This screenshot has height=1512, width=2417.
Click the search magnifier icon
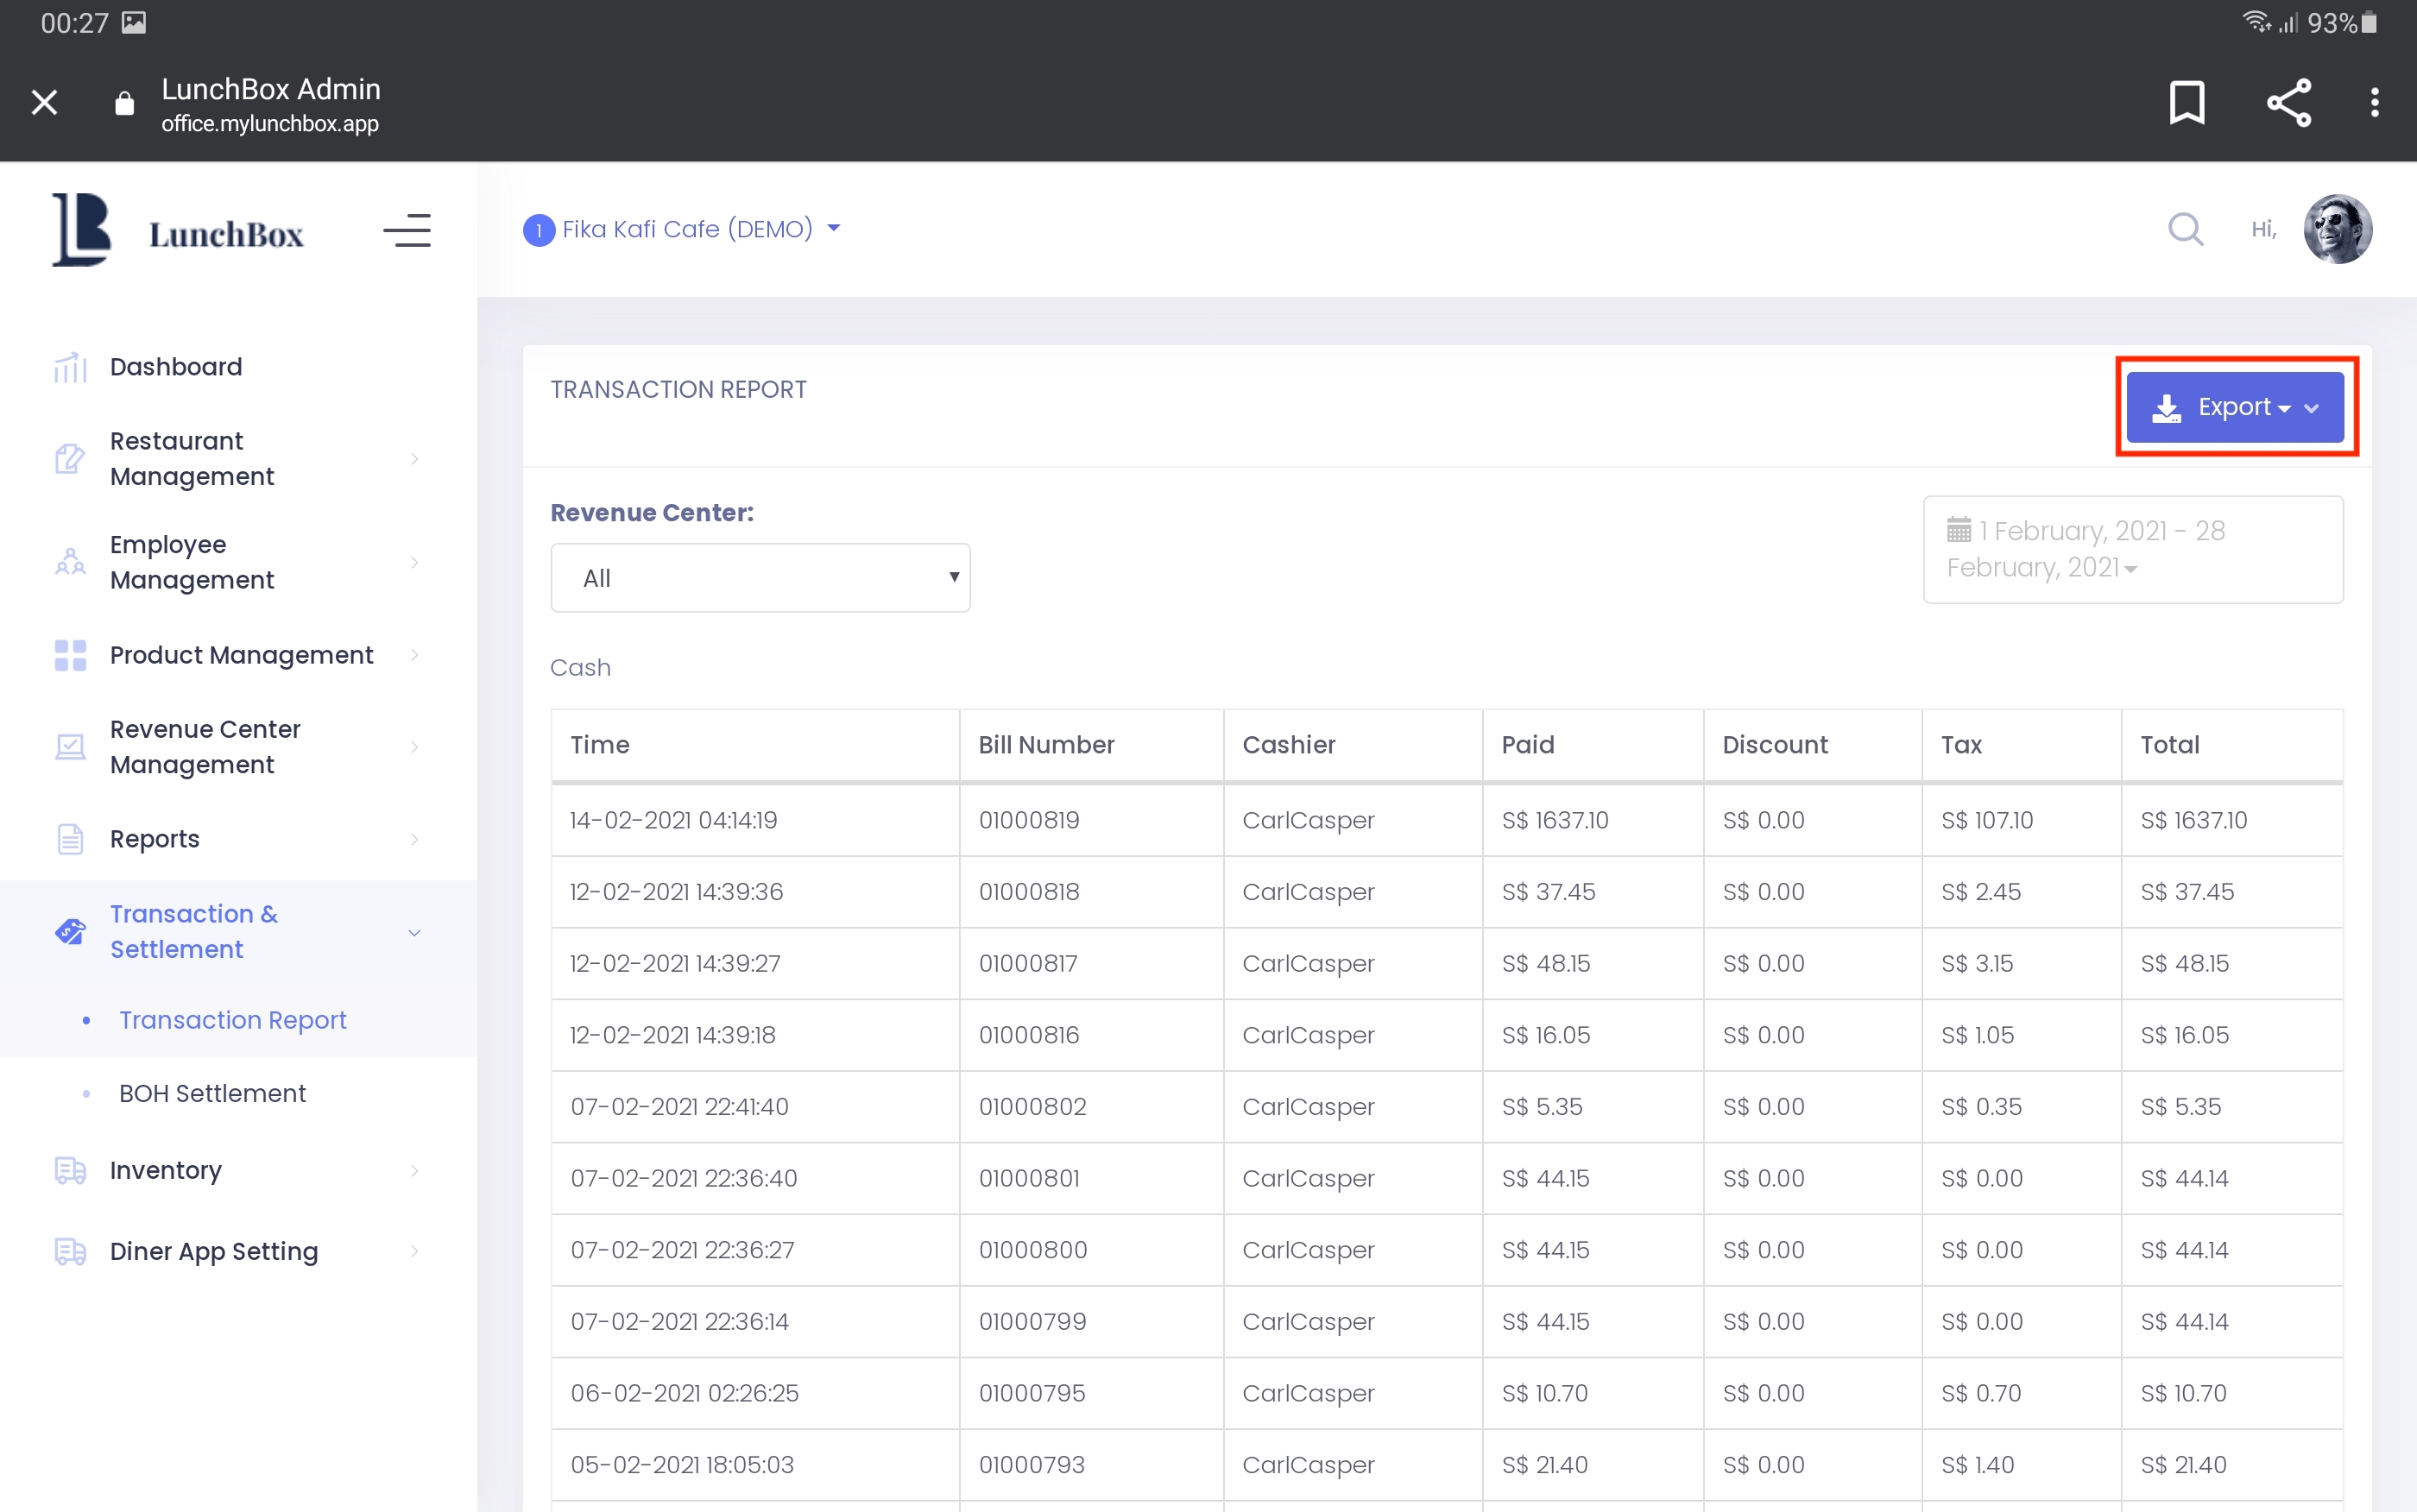coord(2185,229)
